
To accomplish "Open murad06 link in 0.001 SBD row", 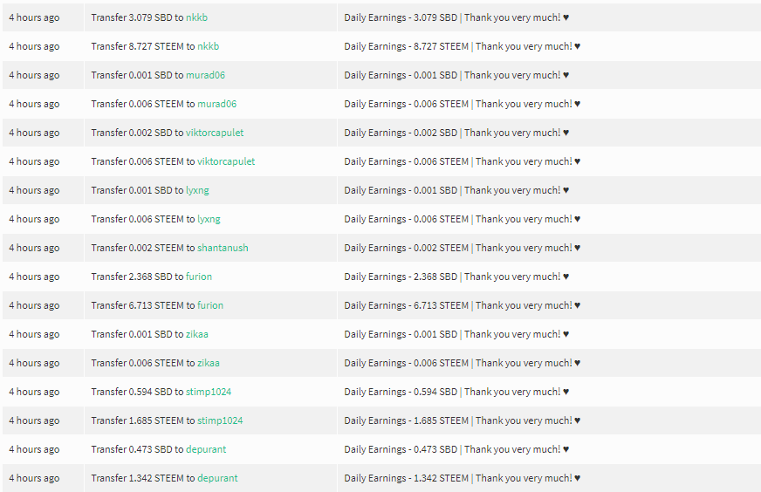I will (205, 75).
